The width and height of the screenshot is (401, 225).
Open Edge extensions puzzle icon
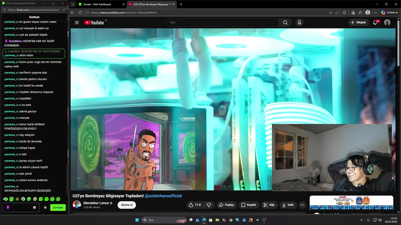pos(344,12)
